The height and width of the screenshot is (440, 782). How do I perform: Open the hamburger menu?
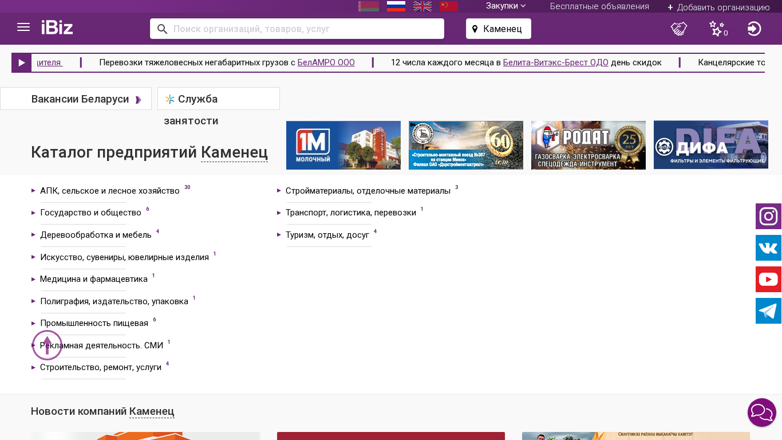coord(23,27)
